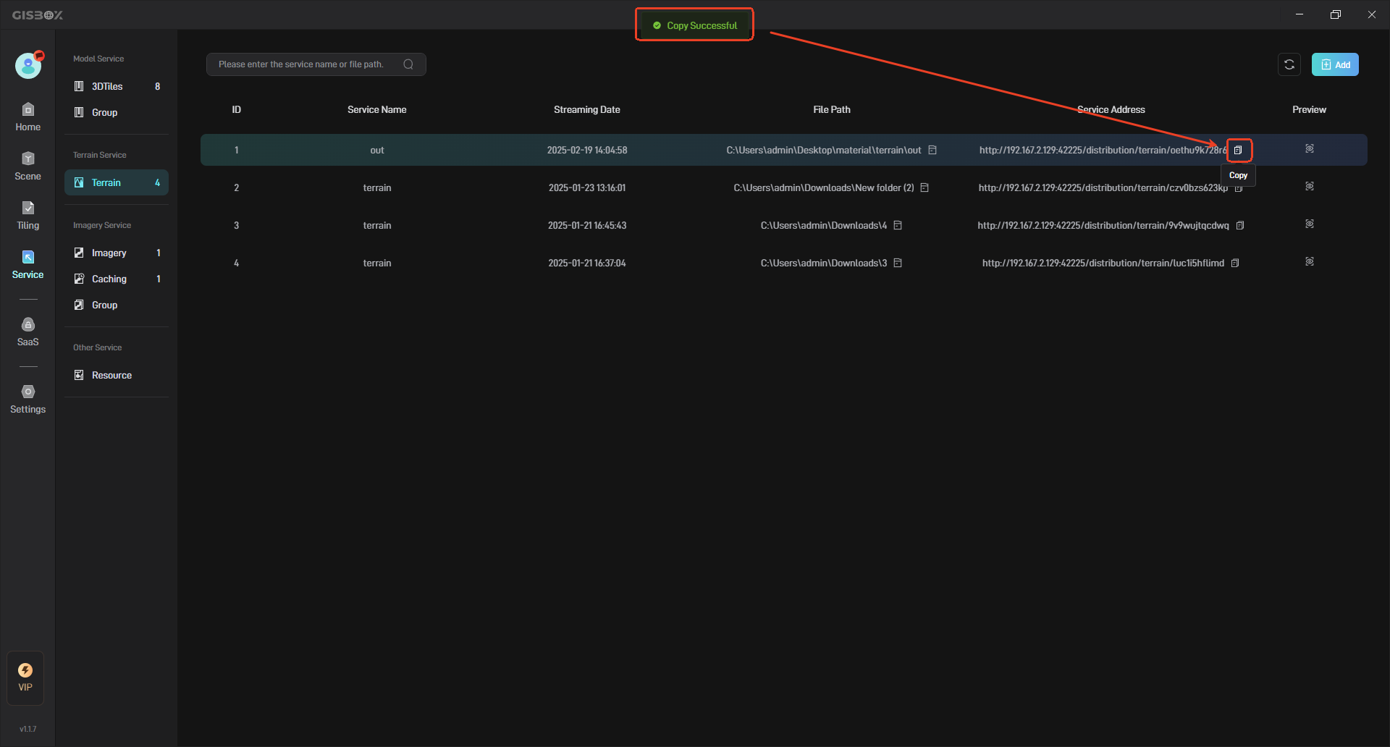Click the Add button

[1335, 64]
